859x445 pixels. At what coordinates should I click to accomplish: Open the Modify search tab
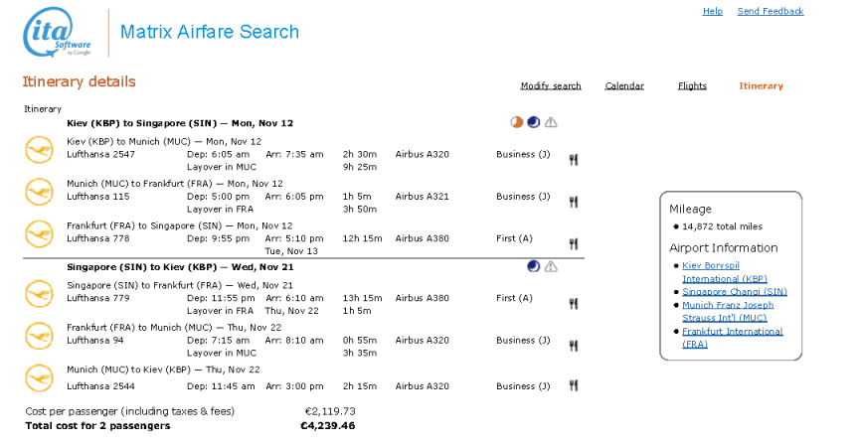[551, 86]
